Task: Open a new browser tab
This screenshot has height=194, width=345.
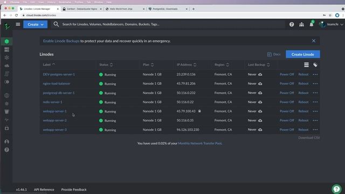Action: point(194,9)
